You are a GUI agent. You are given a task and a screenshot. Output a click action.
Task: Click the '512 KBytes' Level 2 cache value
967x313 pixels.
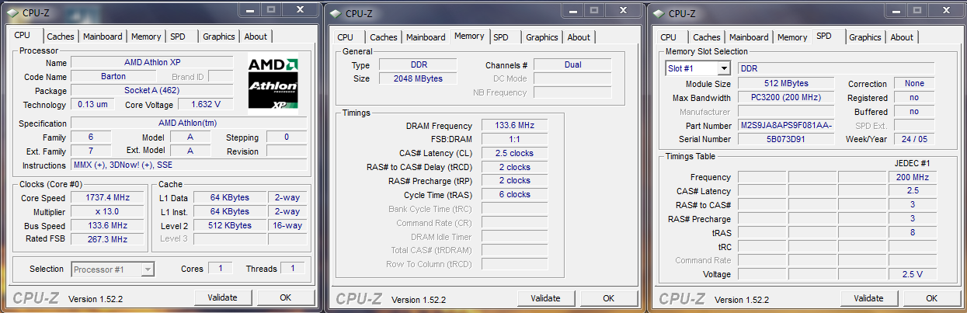(x=230, y=225)
